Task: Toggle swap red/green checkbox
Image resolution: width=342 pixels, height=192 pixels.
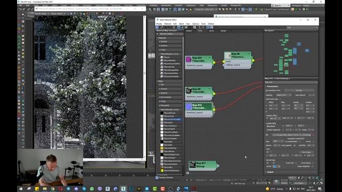Action: pyautogui.click(x=313, y=166)
